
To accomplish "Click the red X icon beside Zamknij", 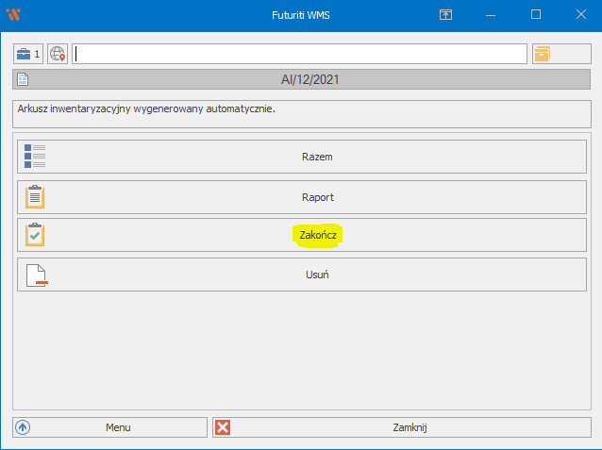I will [223, 427].
